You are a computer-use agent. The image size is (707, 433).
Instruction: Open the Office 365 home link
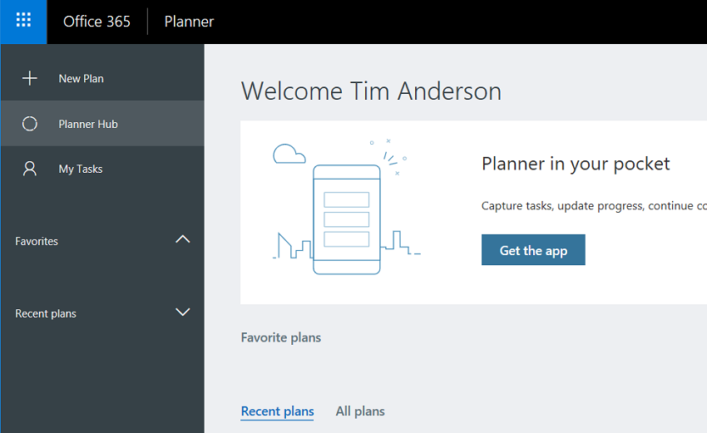pyautogui.click(x=96, y=22)
